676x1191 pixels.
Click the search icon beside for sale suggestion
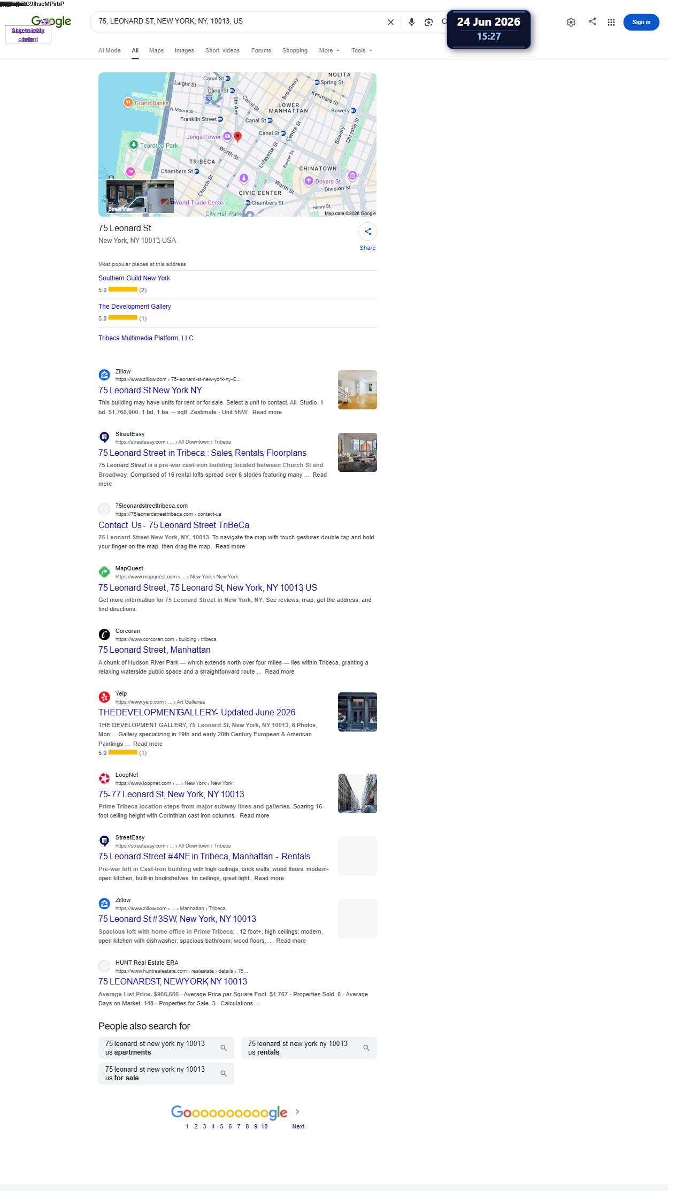pyautogui.click(x=224, y=1074)
